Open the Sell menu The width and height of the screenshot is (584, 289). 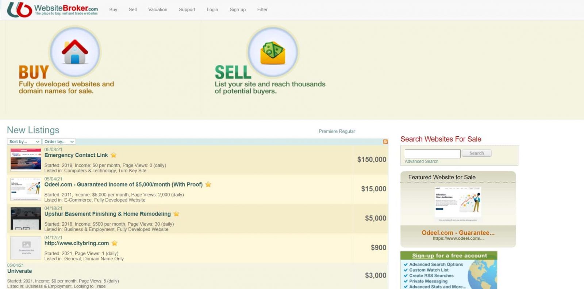(x=133, y=9)
